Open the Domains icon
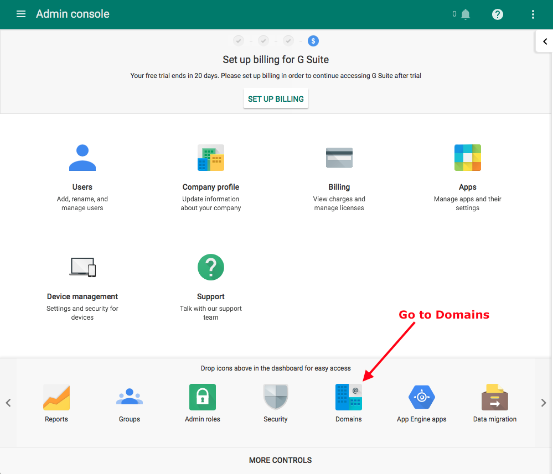 click(348, 397)
